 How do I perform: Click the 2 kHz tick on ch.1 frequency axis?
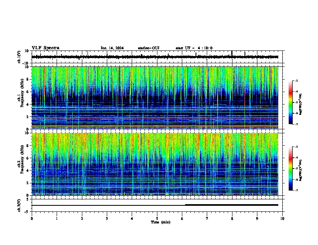pyautogui.click(x=28, y=116)
